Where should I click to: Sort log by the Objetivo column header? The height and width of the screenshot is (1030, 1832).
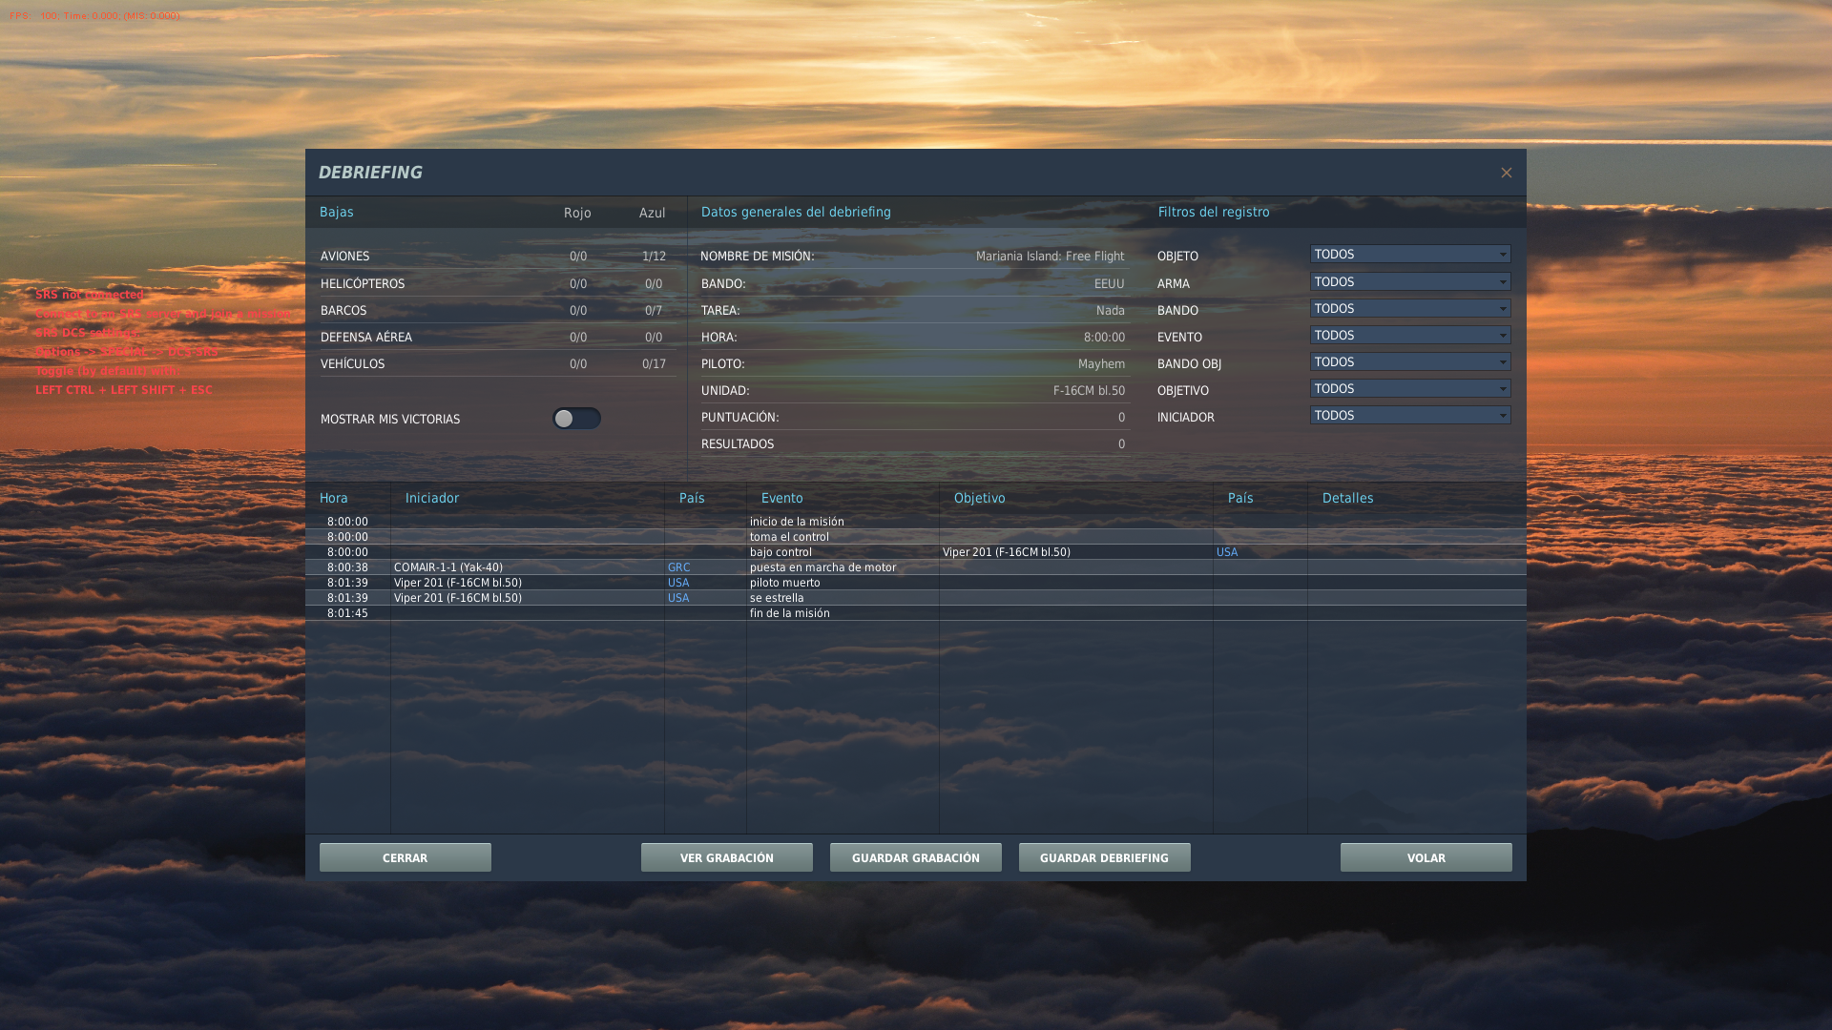(x=980, y=499)
